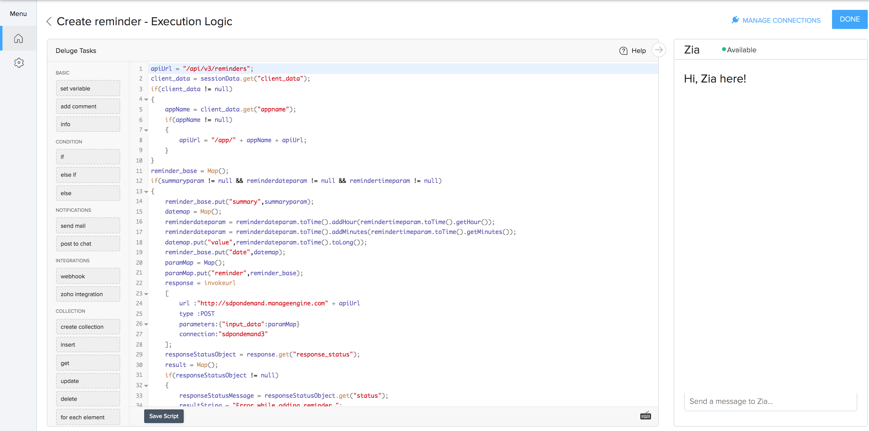Screen dimensions: 869x431
Task: Click line 1 with apiUrl assignment
Action: 403,69
